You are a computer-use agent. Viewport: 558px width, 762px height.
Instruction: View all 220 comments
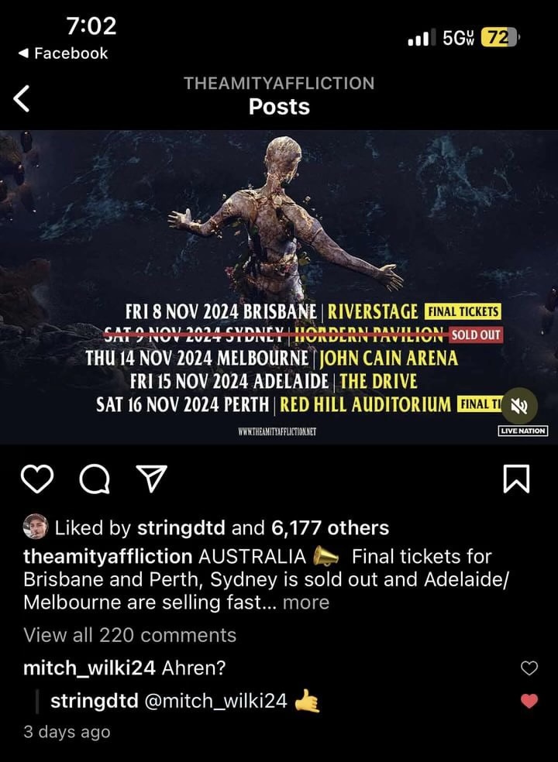pyautogui.click(x=130, y=635)
